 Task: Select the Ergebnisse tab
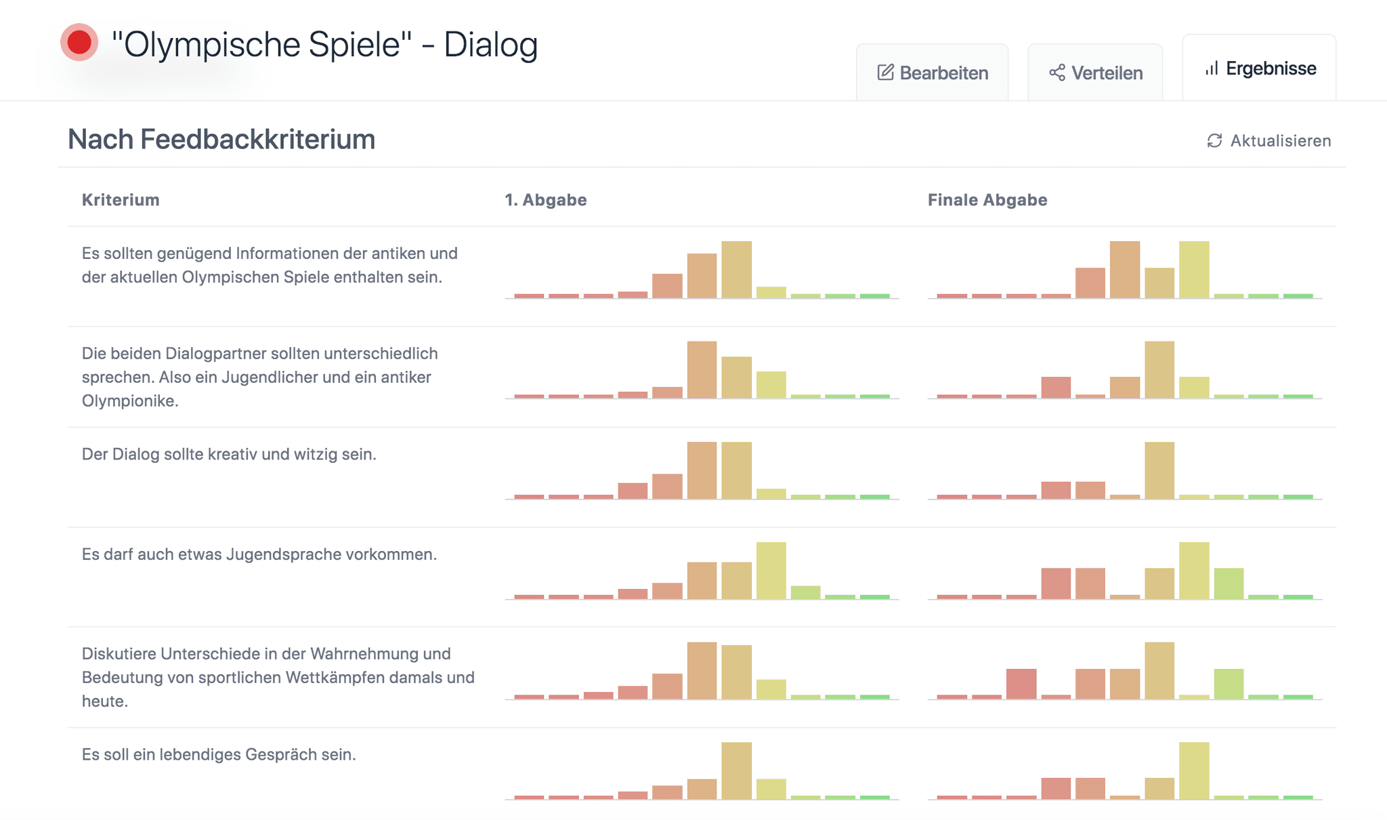1259,68
